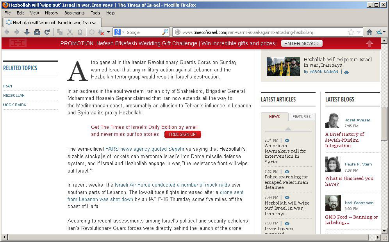This screenshot has width=389, height=242.
Task: Open American lawmakers Syria intervention article
Action: 285,153
